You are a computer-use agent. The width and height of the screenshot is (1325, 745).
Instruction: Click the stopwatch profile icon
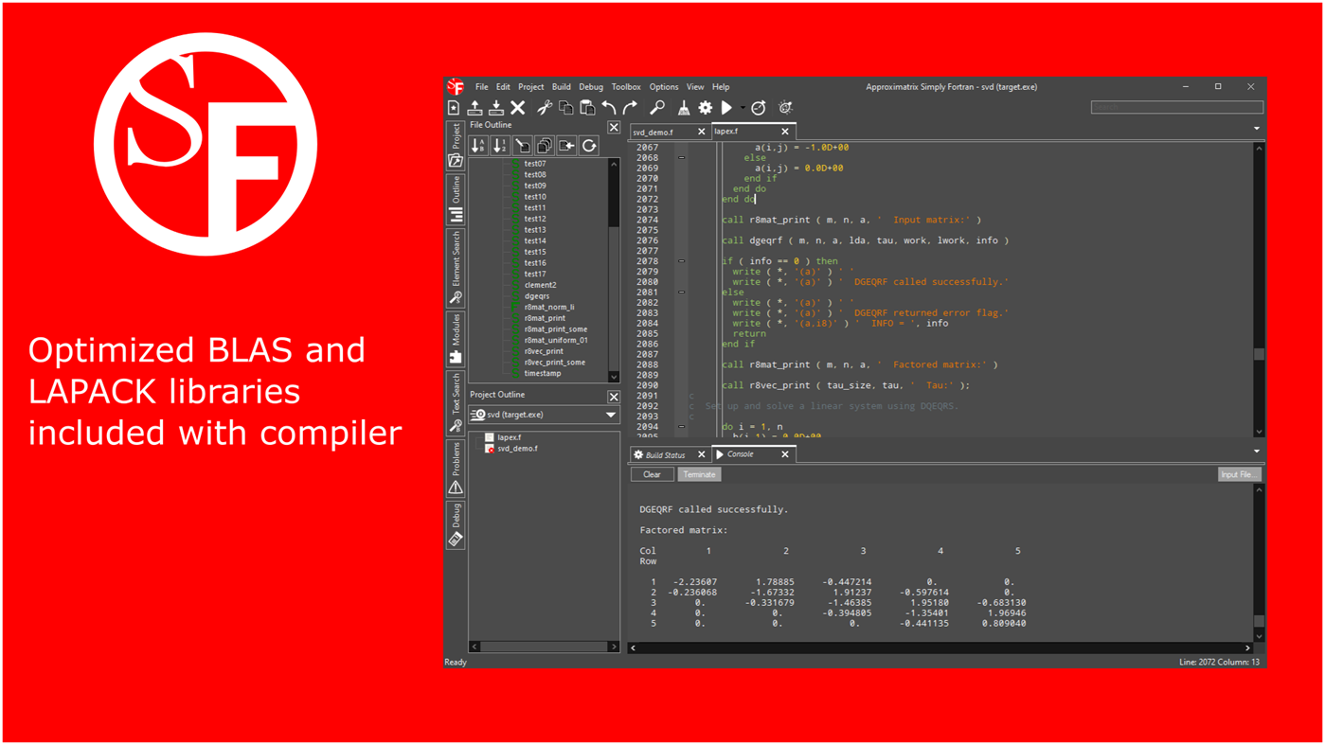point(759,108)
